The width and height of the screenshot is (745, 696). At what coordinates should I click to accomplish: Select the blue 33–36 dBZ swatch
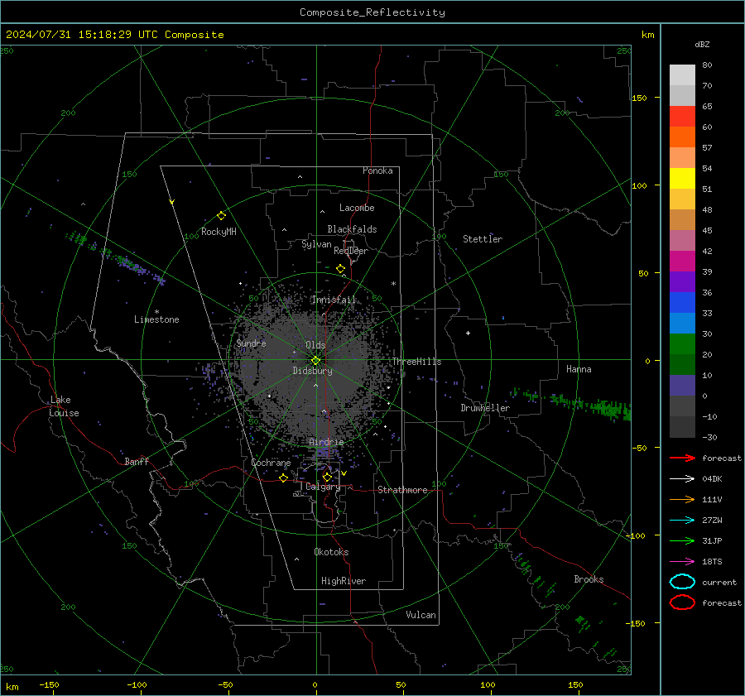682,303
